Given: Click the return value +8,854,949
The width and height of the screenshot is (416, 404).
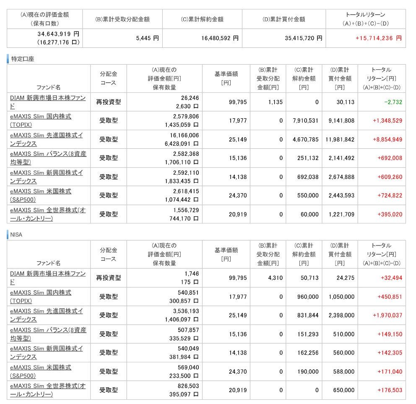Looking at the screenshot, I should pos(387,140).
